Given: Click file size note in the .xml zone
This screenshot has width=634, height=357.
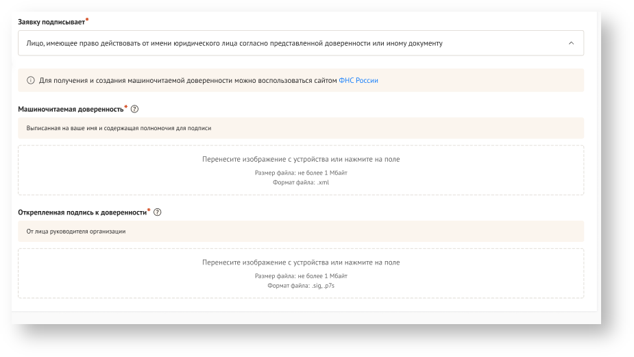Looking at the screenshot, I should click(x=301, y=173).
